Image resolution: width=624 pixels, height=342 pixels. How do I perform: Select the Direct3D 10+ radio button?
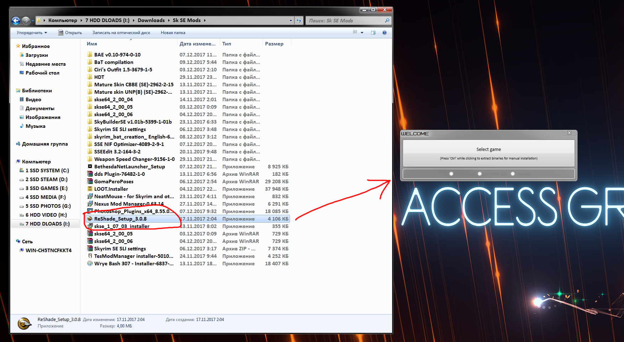[480, 174]
